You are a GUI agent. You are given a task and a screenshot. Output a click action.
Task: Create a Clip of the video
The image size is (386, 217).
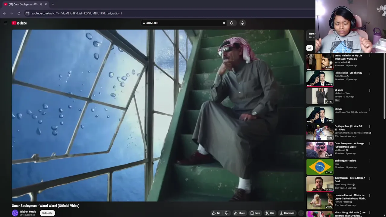[270, 213]
